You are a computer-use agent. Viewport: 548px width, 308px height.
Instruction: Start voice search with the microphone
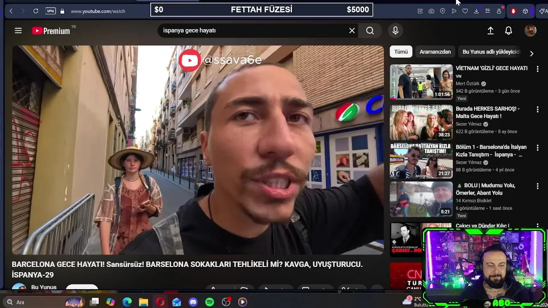(x=395, y=30)
